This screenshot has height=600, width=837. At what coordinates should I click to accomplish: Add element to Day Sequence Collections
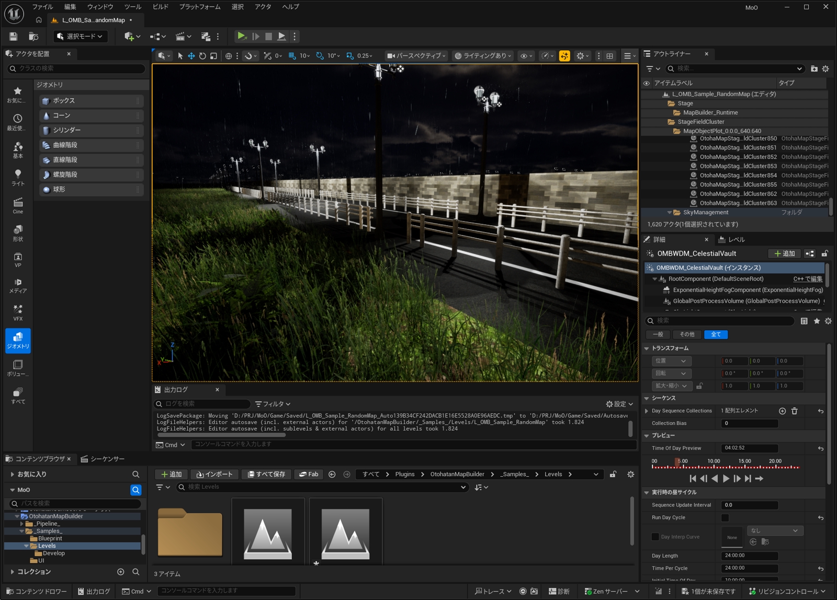click(x=782, y=411)
